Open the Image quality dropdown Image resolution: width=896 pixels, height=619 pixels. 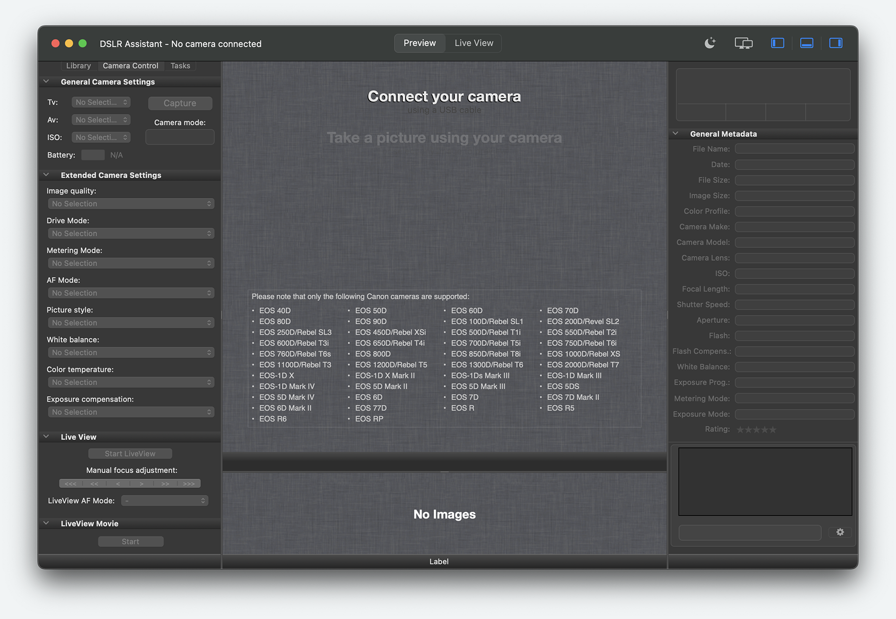point(131,204)
